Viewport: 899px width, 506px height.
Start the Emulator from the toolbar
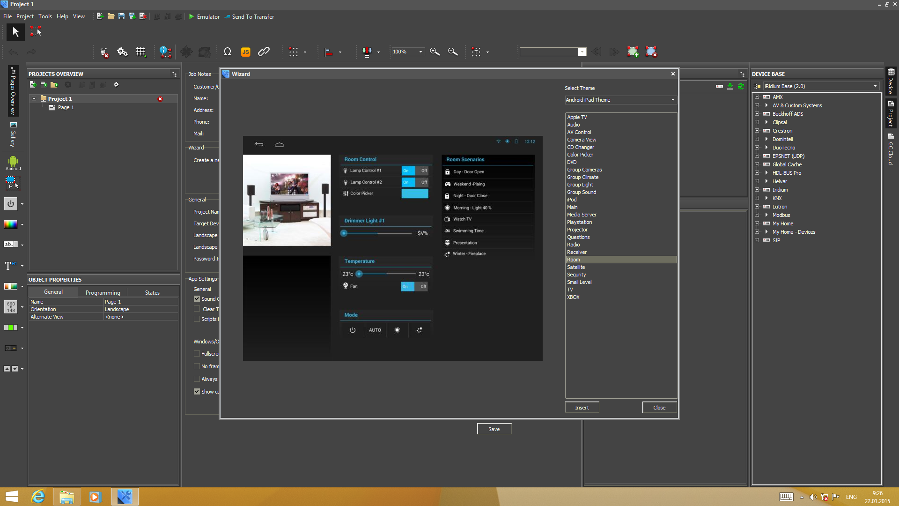[204, 16]
